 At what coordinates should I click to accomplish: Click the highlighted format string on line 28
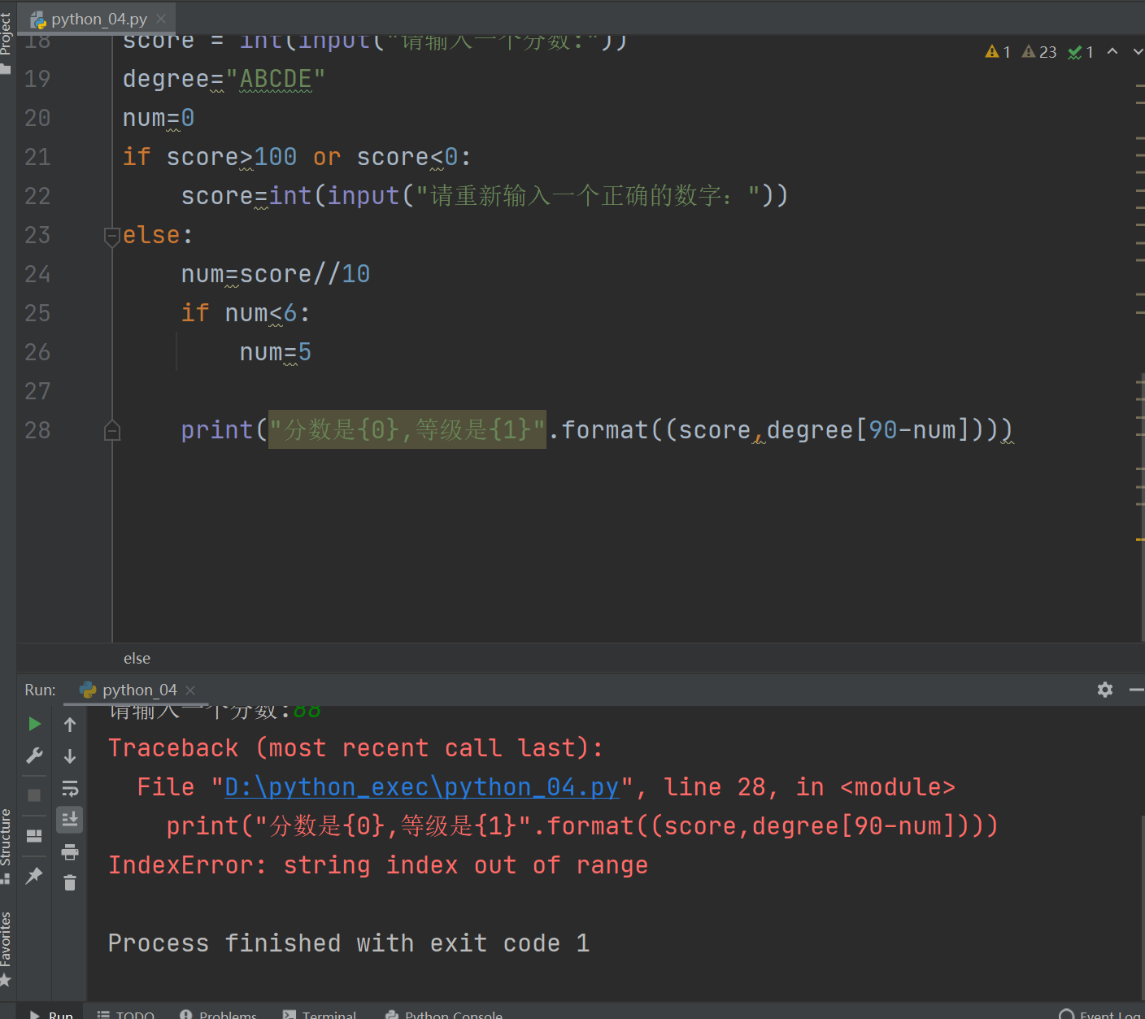407,429
